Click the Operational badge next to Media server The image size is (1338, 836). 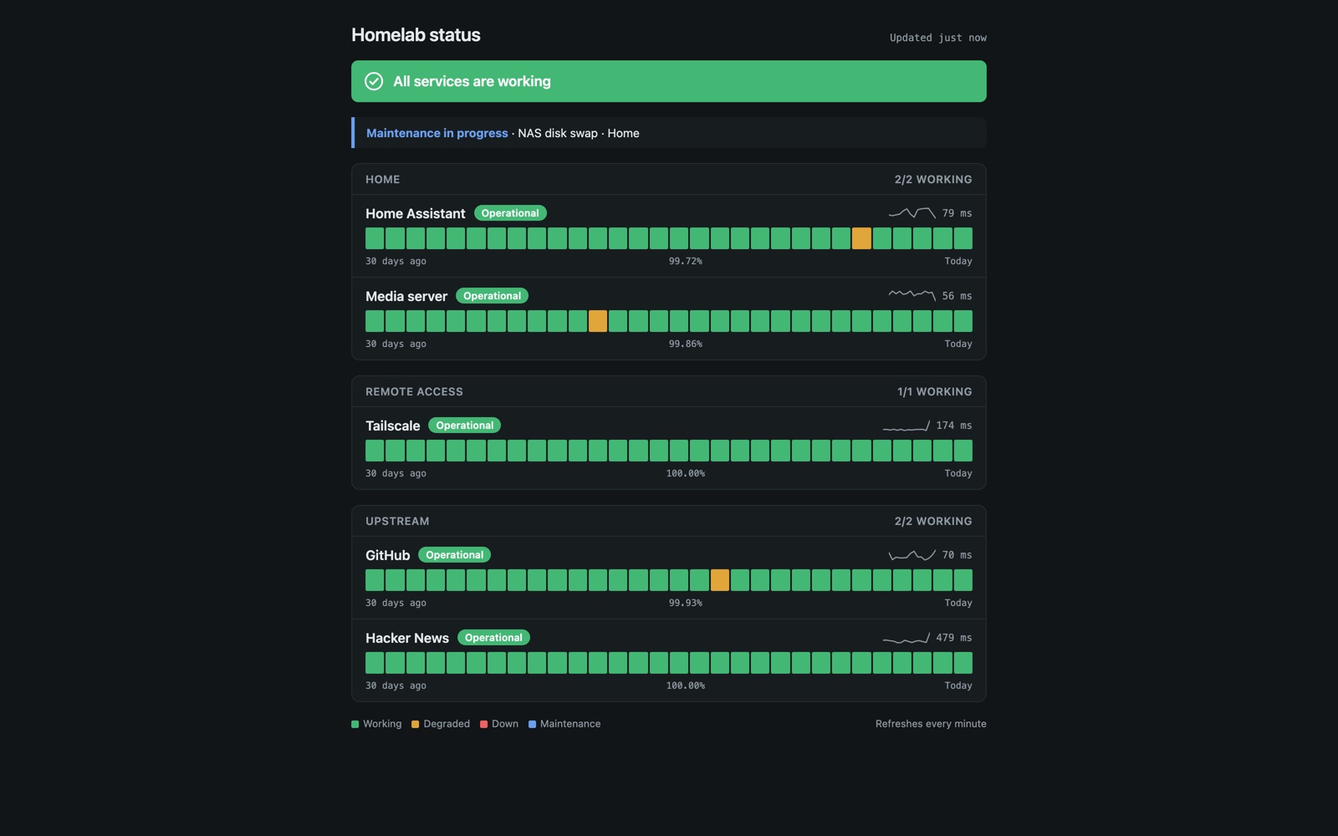(493, 296)
